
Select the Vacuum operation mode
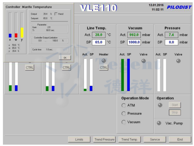[124, 122]
